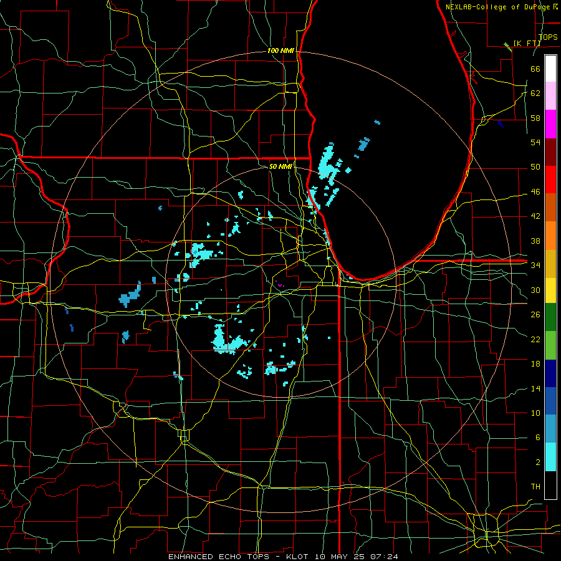Click the "NEXLAB-College of DuPage" credit text
Screen dimensions: 561x561
[x=499, y=7]
